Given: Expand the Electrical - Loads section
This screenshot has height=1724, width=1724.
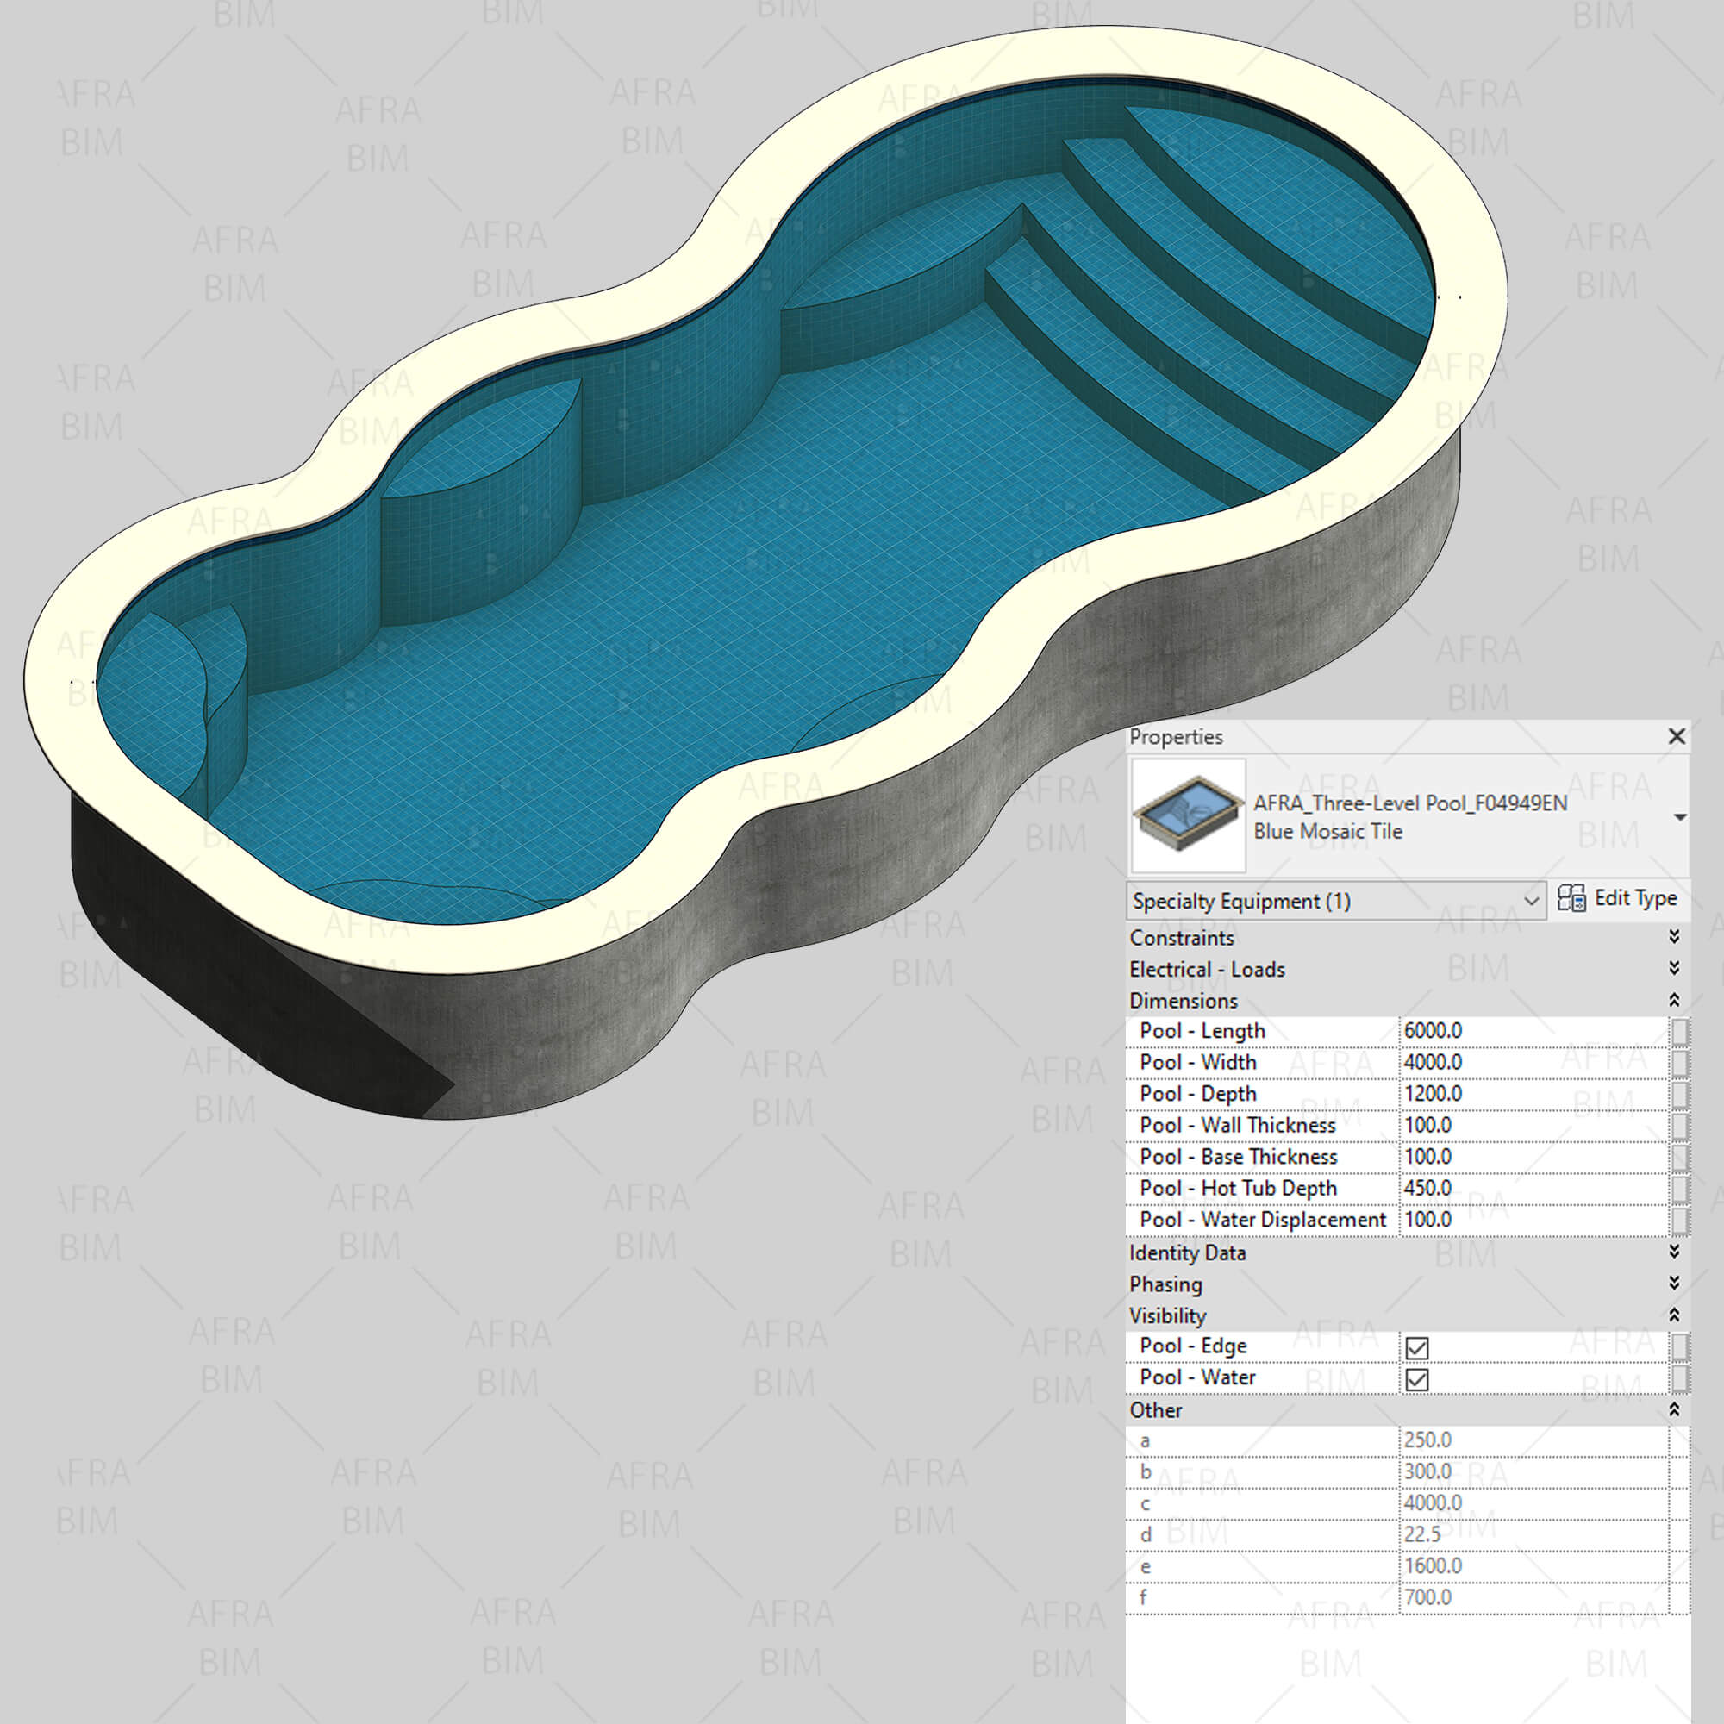Looking at the screenshot, I should point(1674,968).
